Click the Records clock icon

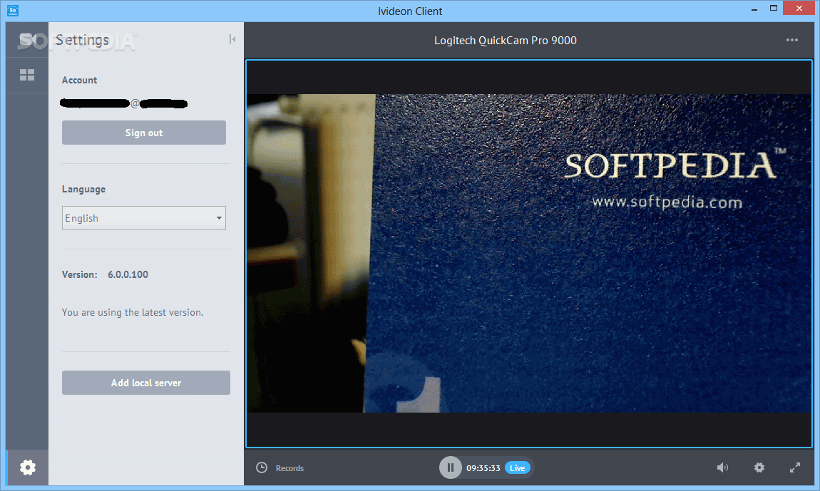tap(262, 468)
